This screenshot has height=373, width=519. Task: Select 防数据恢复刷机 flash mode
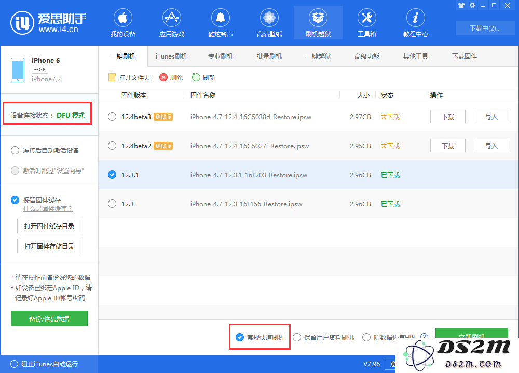pyautogui.click(x=366, y=337)
